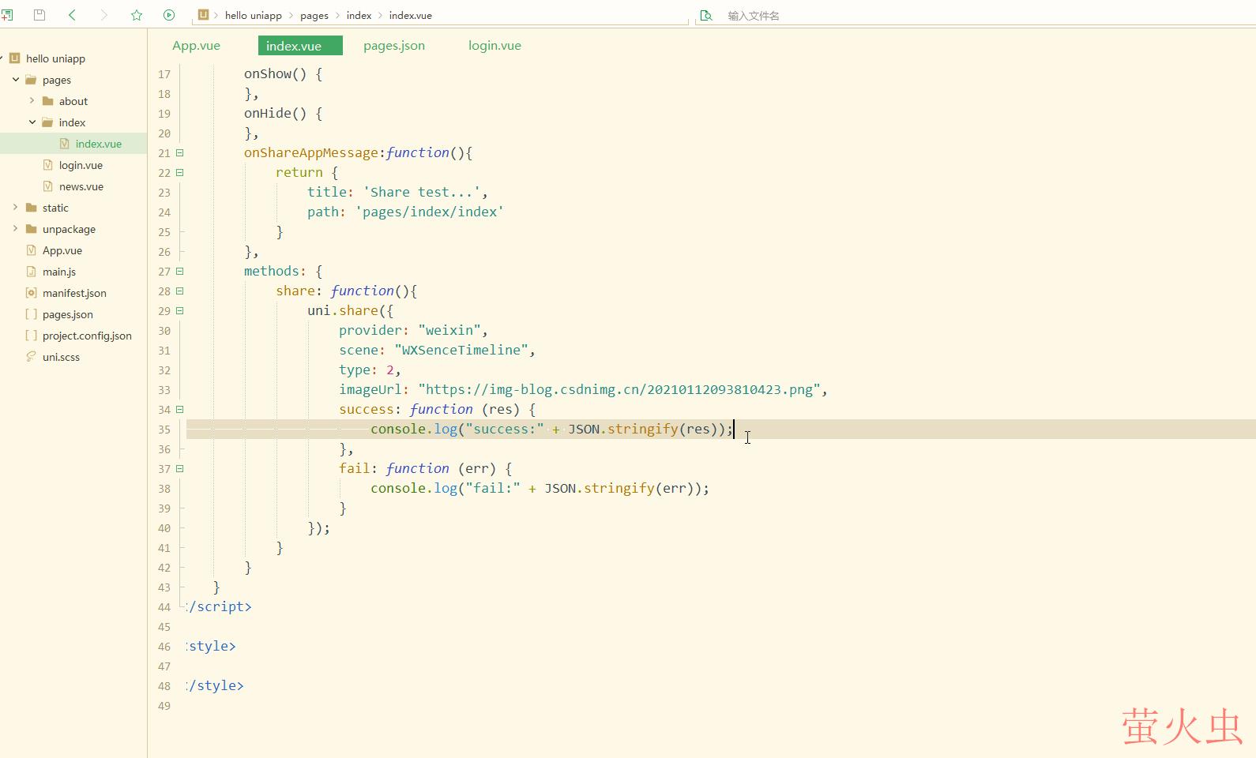
Task: Click the unpackage folder icon
Action: click(x=32, y=229)
